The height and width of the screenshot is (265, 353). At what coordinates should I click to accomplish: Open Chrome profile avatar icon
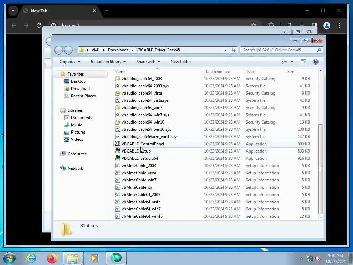coord(327,26)
